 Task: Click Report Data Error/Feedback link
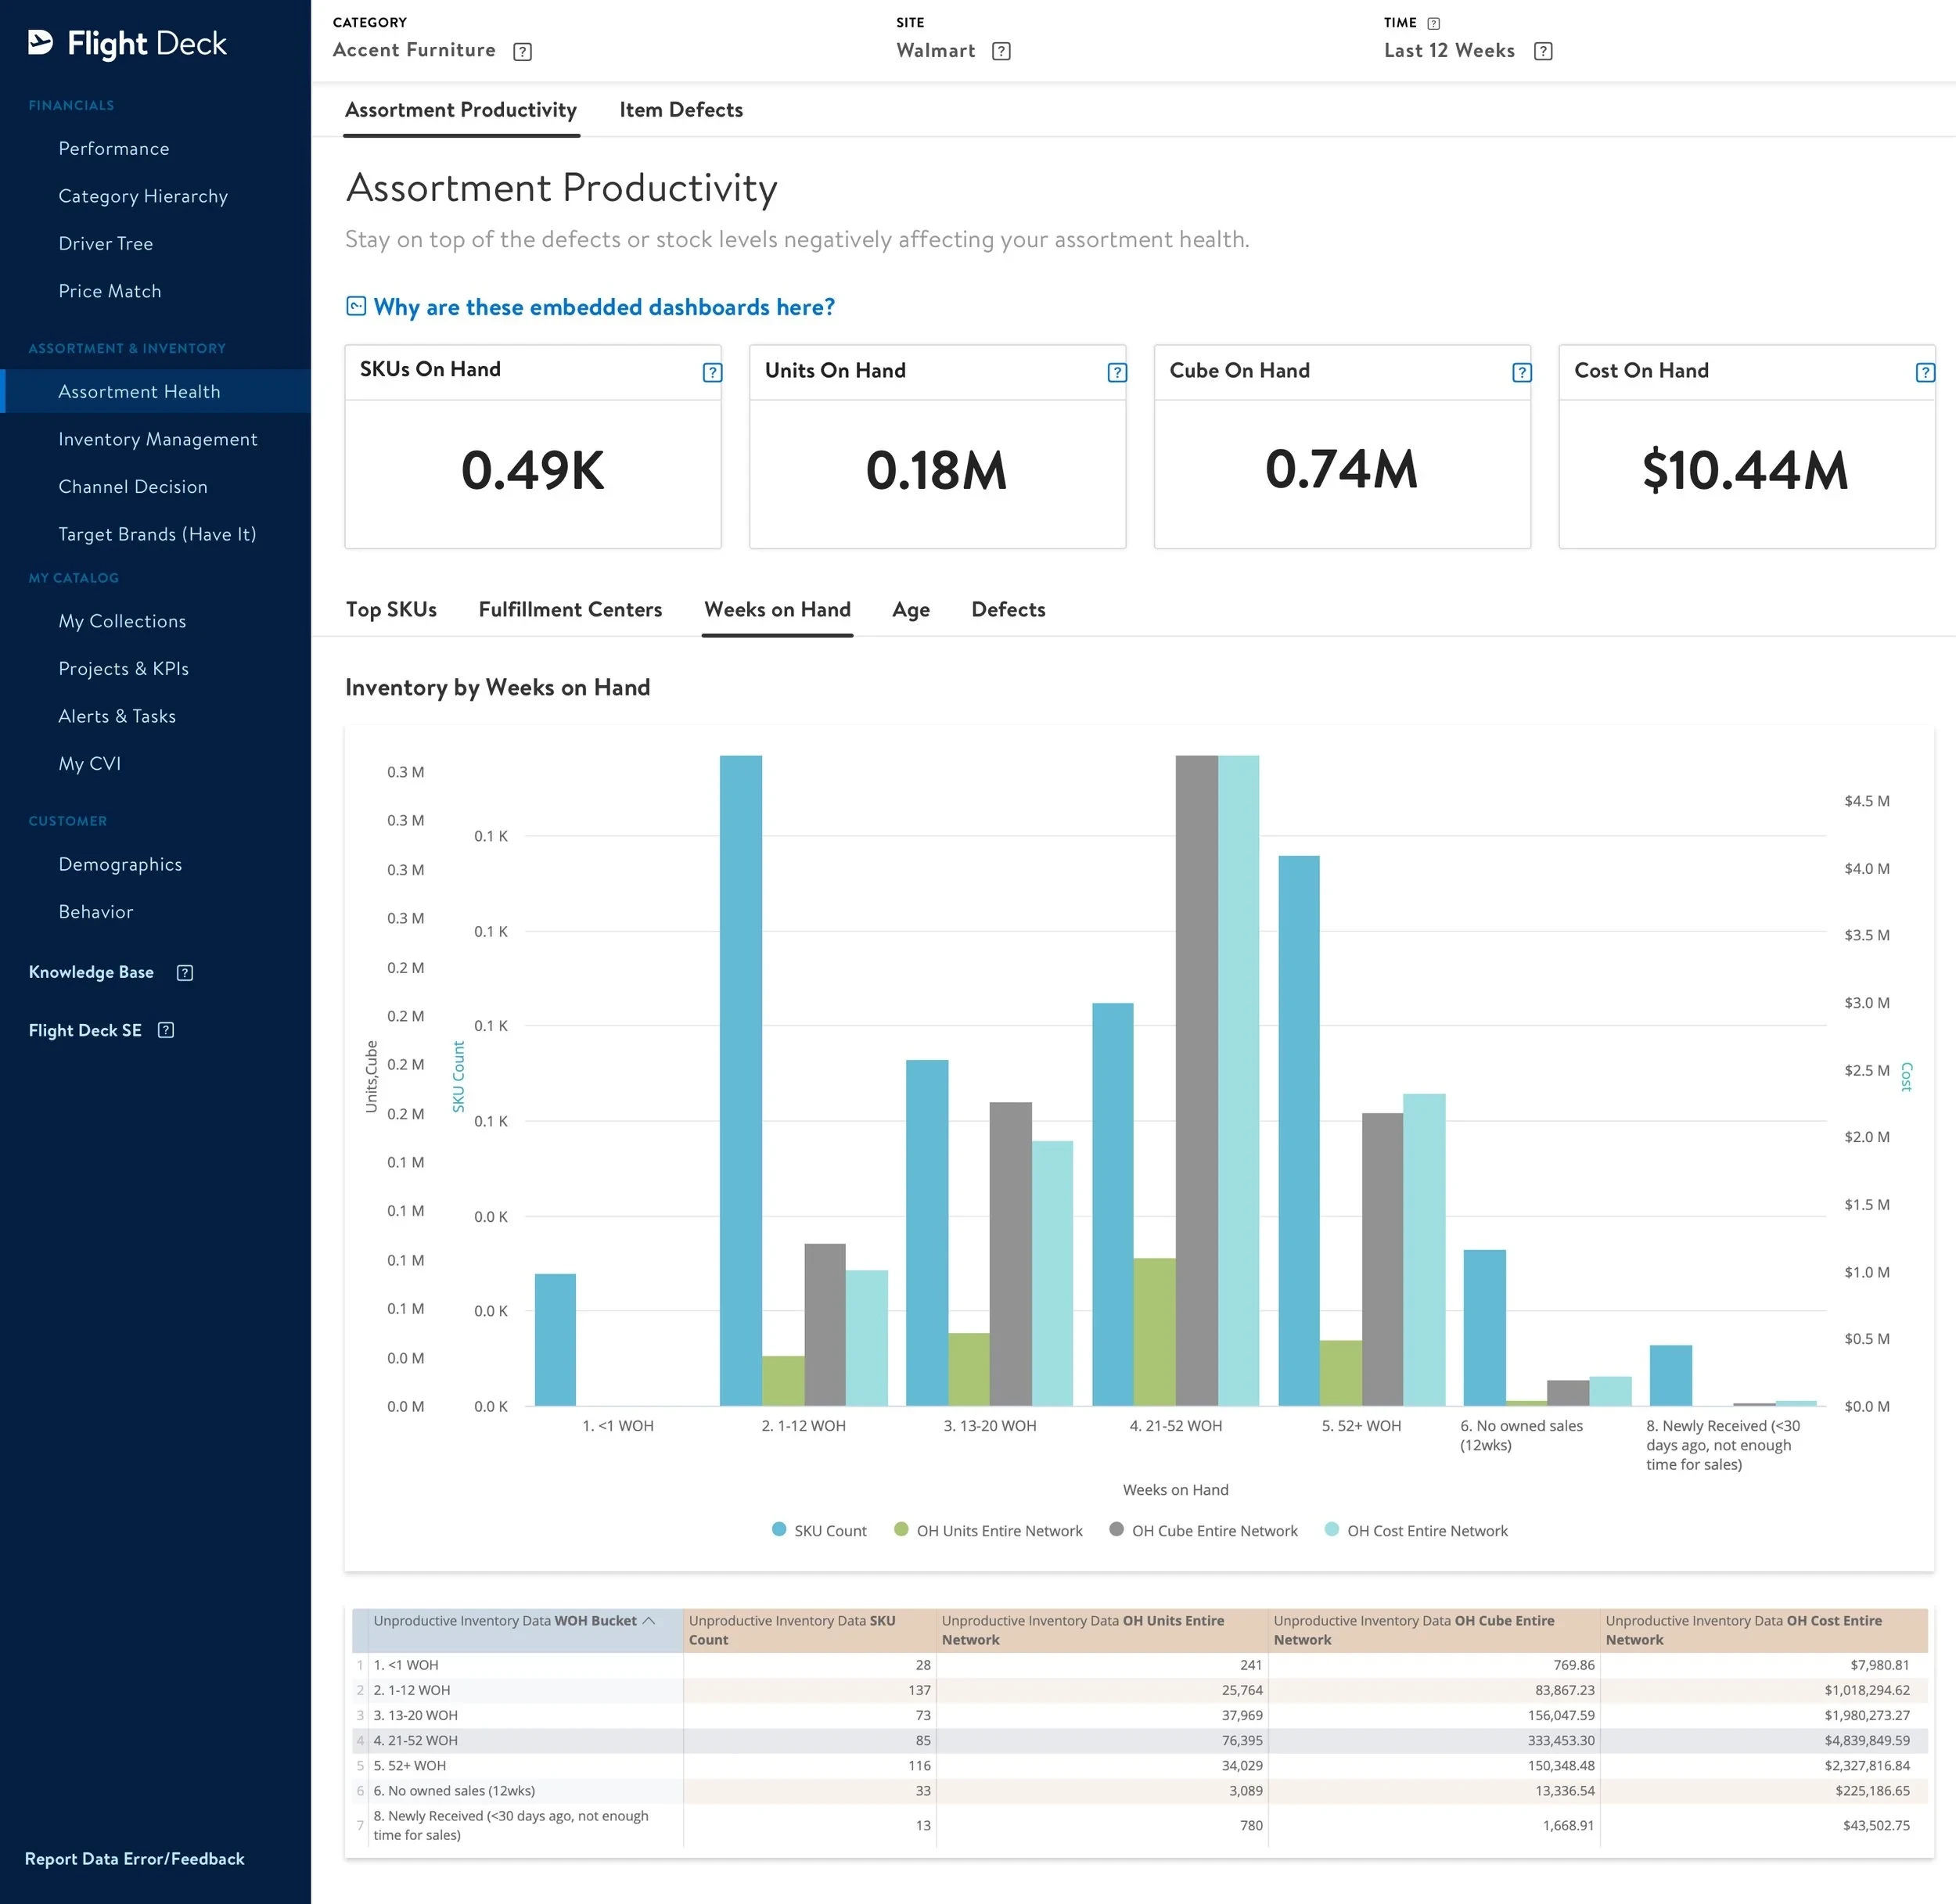coord(134,1858)
